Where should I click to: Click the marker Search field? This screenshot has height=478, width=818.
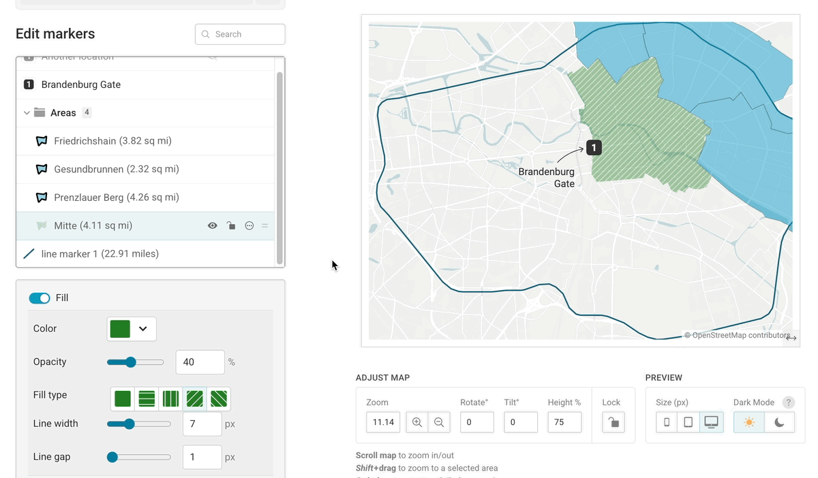click(x=240, y=34)
